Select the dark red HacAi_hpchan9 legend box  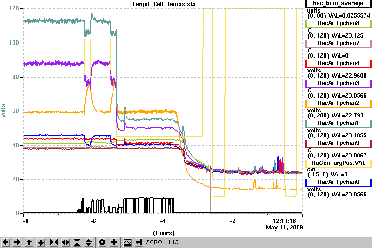[338, 144]
